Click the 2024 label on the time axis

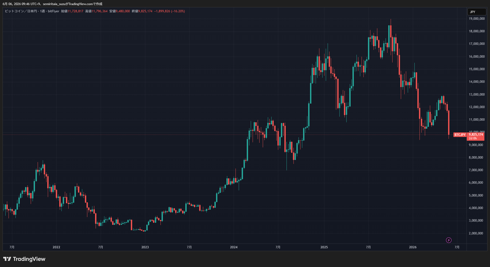(x=234, y=247)
